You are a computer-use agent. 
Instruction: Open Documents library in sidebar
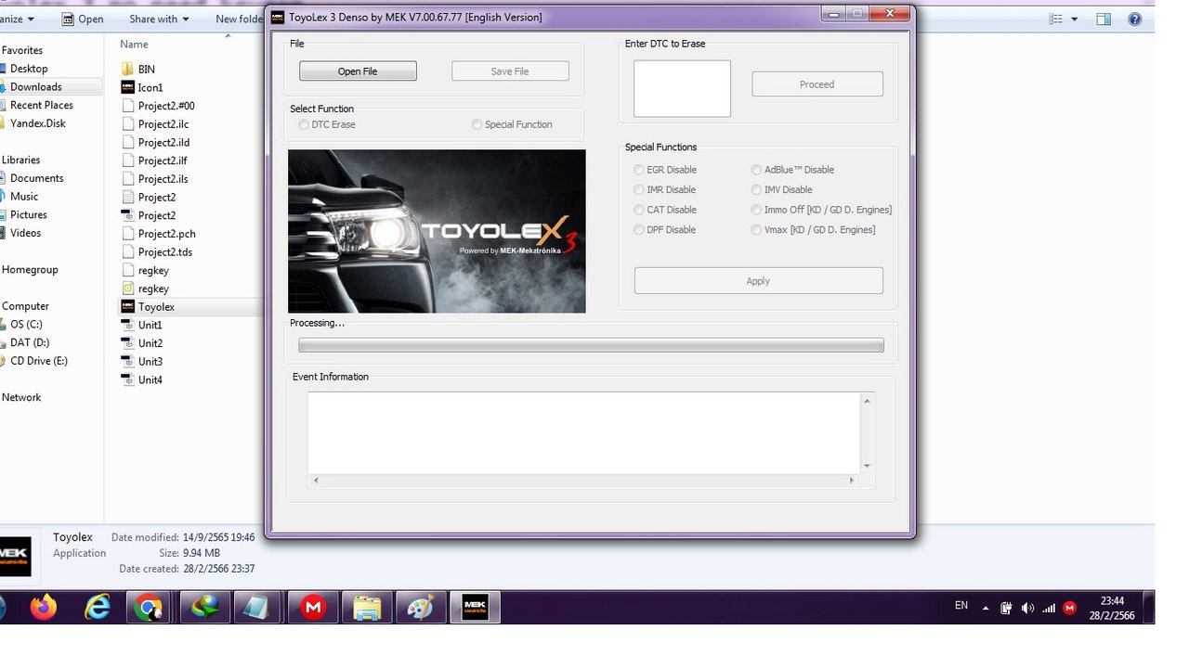[37, 178]
